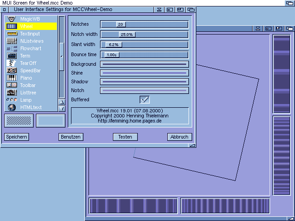Select the MagicWB icon in the list
The width and height of the screenshot is (295, 221).
12,19
